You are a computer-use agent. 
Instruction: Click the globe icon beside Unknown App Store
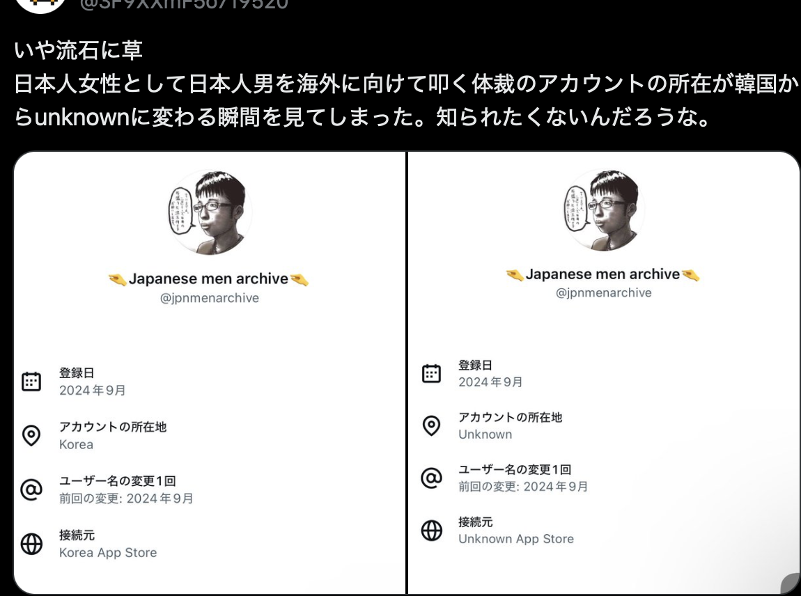click(431, 530)
